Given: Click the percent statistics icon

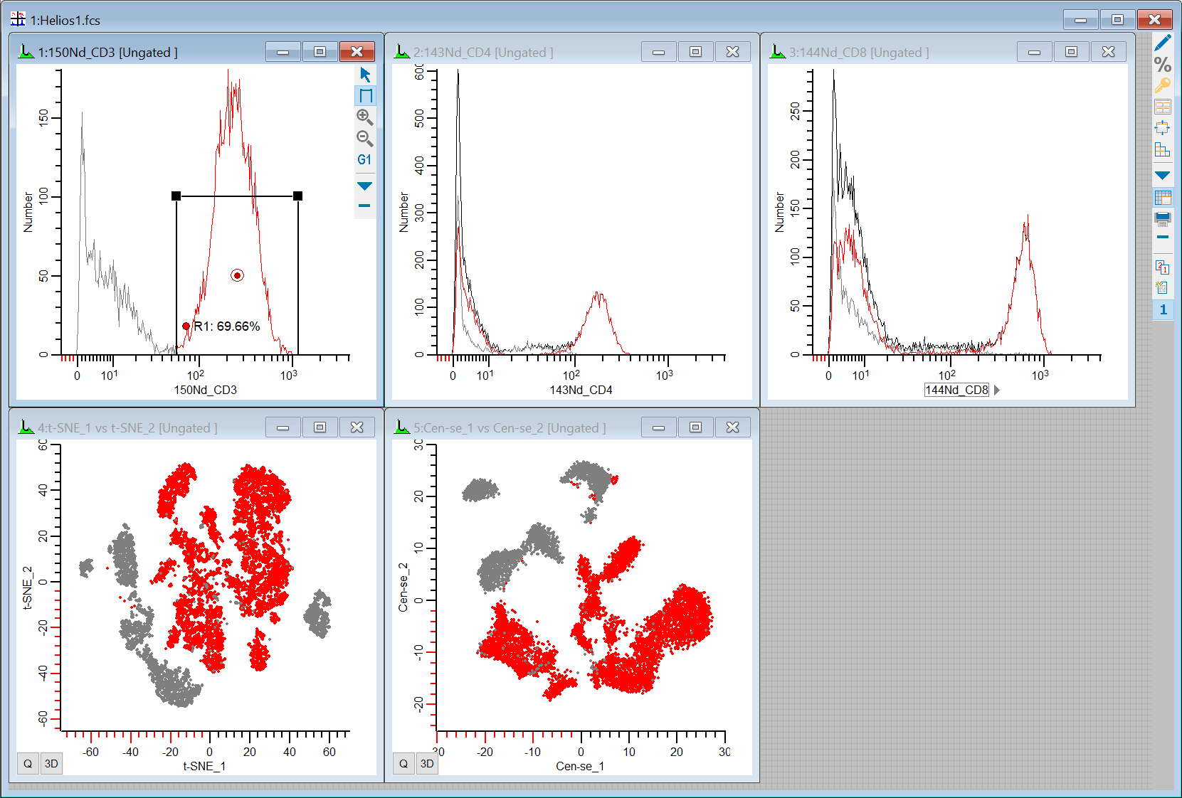Looking at the screenshot, I should [1162, 65].
